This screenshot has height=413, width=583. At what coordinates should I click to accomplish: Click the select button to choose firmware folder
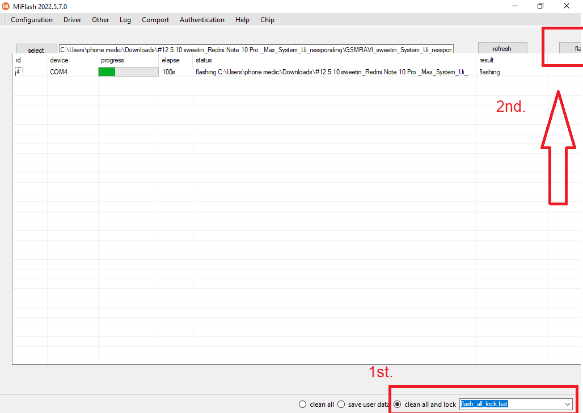tap(36, 49)
